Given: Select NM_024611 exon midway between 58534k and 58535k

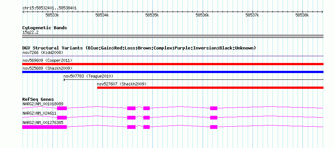Looking at the screenshot, I should (x=131, y=118).
